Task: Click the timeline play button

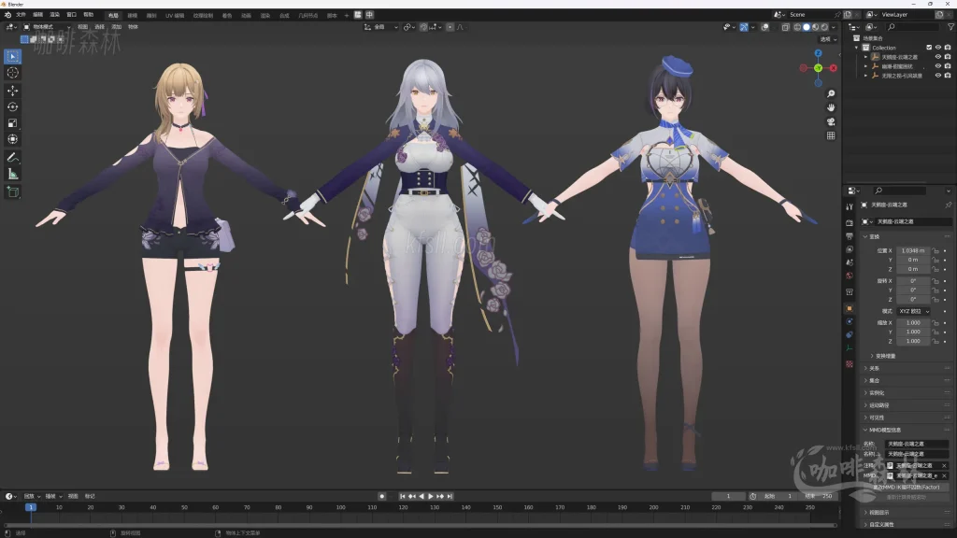Action: click(430, 497)
